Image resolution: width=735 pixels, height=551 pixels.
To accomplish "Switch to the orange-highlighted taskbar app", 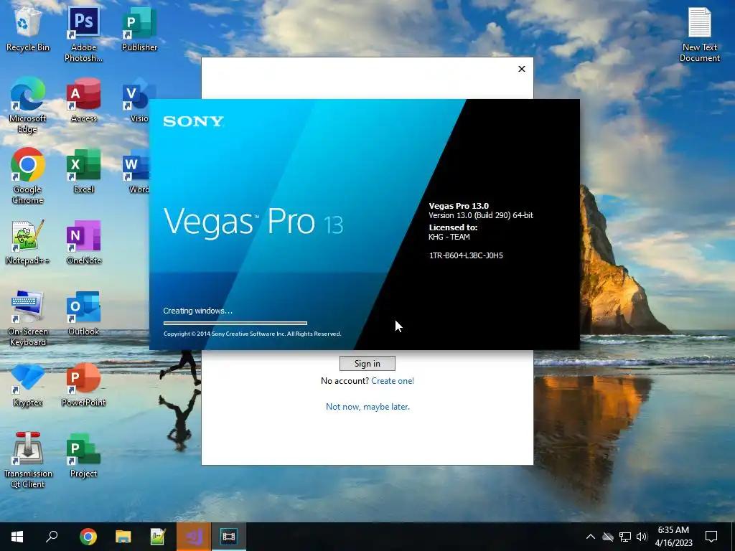I will click(x=194, y=537).
